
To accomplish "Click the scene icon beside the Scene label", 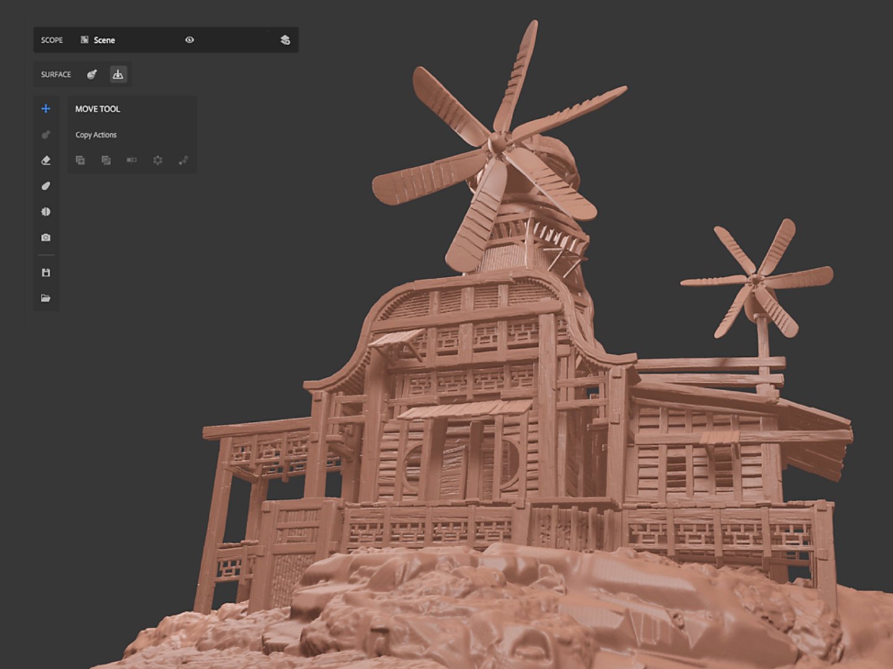I will point(84,40).
